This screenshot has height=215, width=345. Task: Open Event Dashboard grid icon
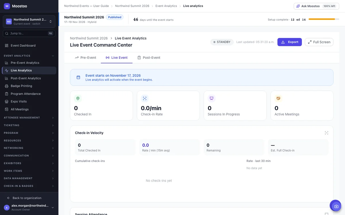point(7,46)
